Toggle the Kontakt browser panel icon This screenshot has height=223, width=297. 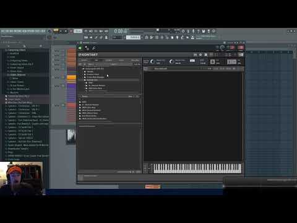[195, 55]
